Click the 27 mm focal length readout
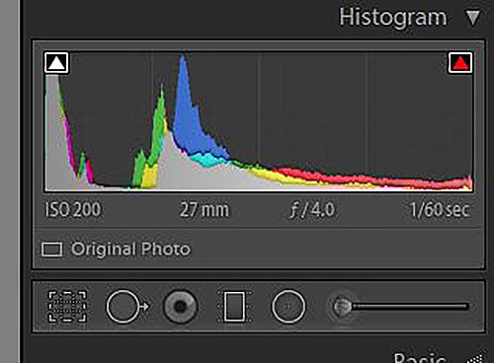Screen dimensions: 494x363 [x=205, y=210]
